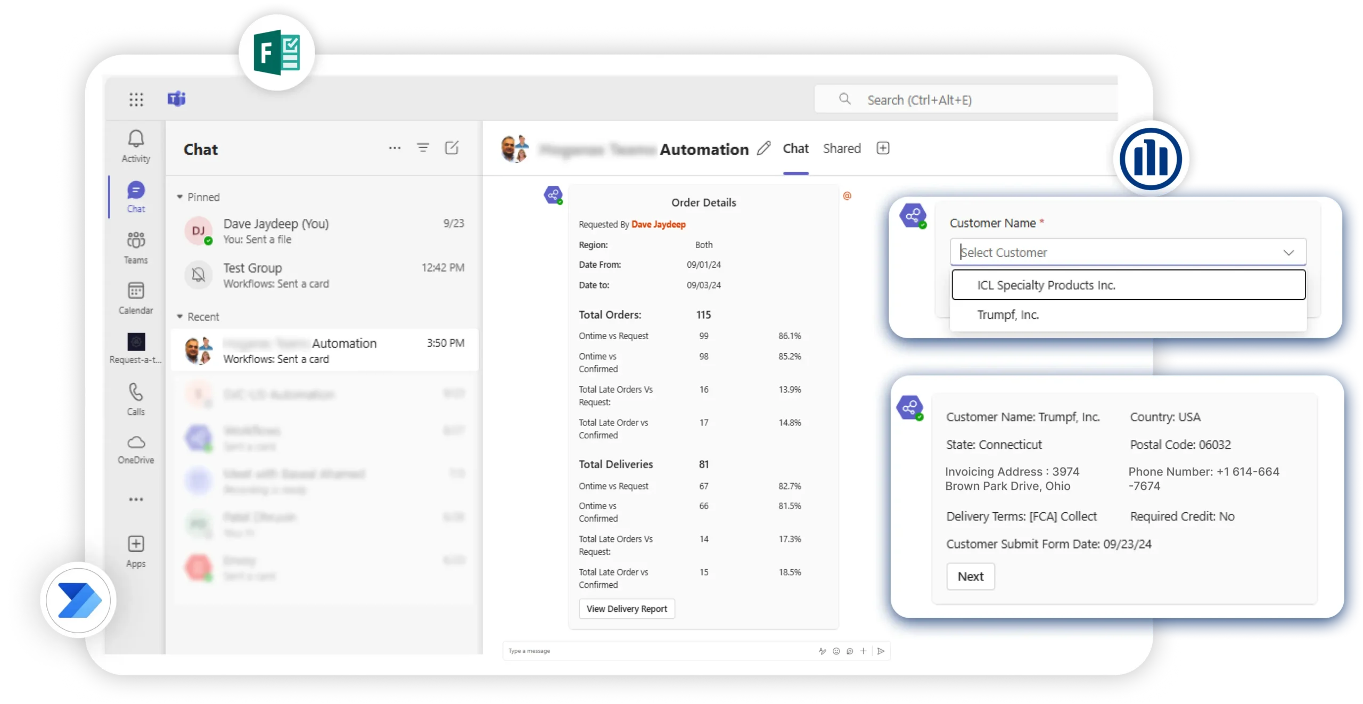Click View Delivery Report button
The height and width of the screenshot is (704, 1363).
click(x=626, y=609)
